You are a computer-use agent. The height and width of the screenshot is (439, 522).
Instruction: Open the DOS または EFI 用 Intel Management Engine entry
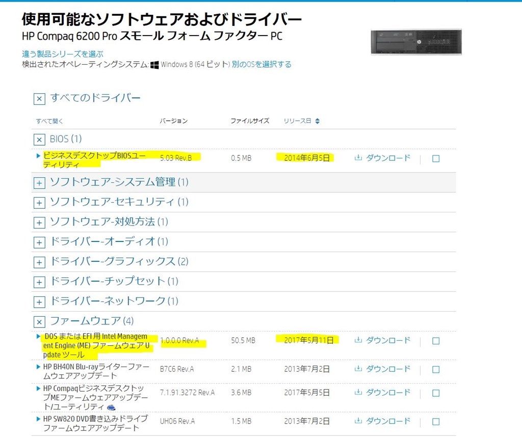click(x=96, y=345)
